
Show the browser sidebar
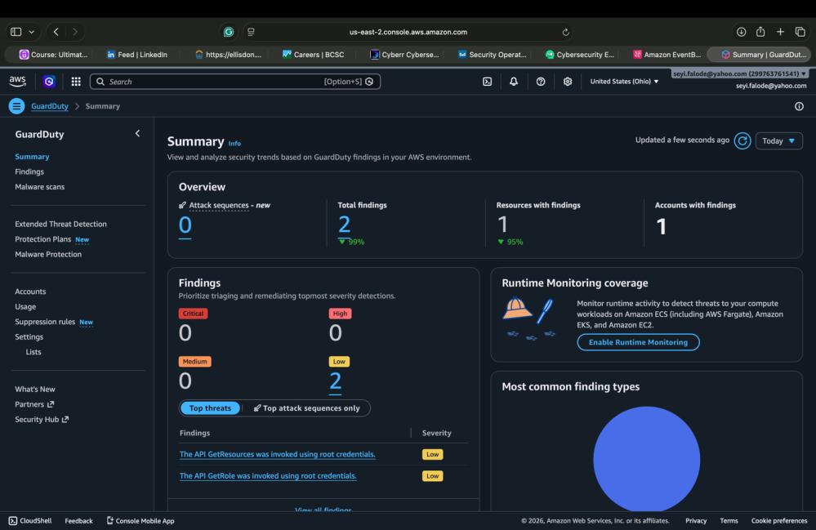tap(16, 32)
